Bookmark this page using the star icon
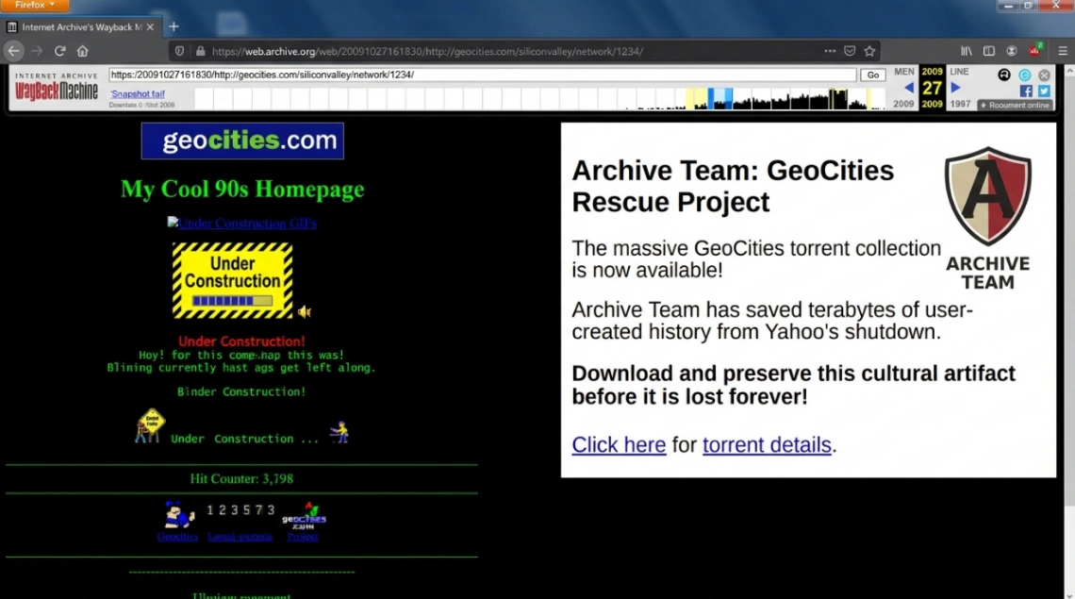The image size is (1075, 599). click(868, 50)
